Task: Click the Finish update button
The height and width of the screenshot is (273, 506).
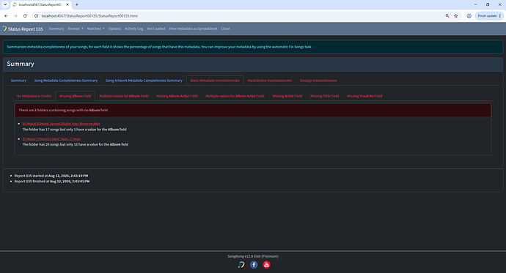Action: (x=489, y=16)
